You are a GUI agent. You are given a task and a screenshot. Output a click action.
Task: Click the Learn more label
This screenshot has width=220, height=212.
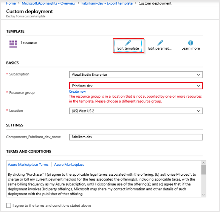pos(191,48)
